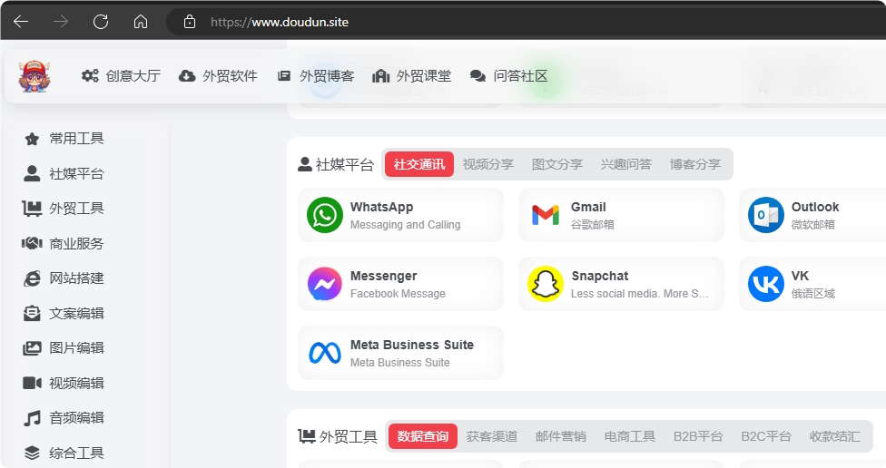Click the 外贸工具 sidebar cart icon
Screen dimensions: 886x468
click(x=32, y=209)
